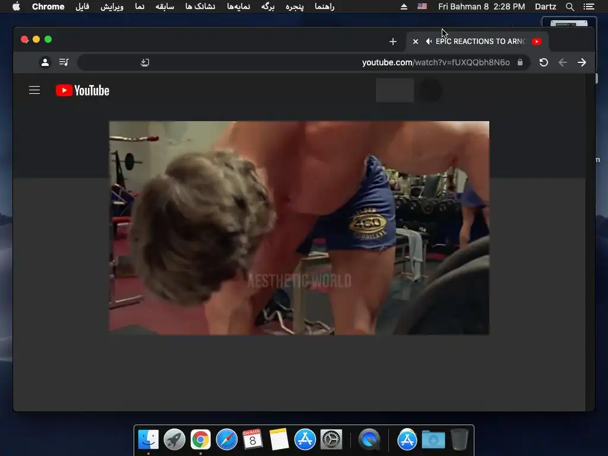Open QuickTime Player in the Dock
The height and width of the screenshot is (456, 608).
(x=369, y=439)
